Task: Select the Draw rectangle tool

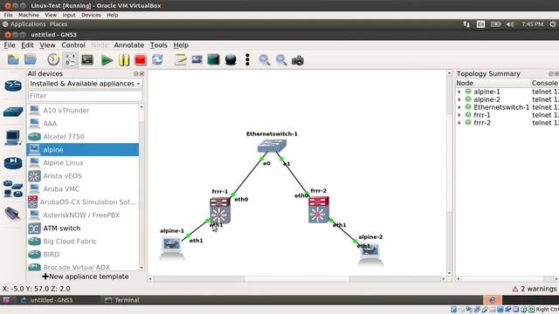Action: click(213, 60)
